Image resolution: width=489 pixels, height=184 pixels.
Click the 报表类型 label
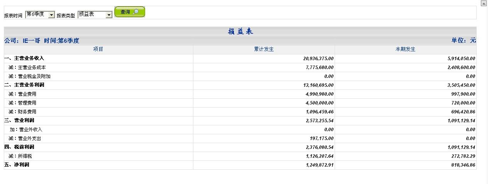[x=66, y=16]
